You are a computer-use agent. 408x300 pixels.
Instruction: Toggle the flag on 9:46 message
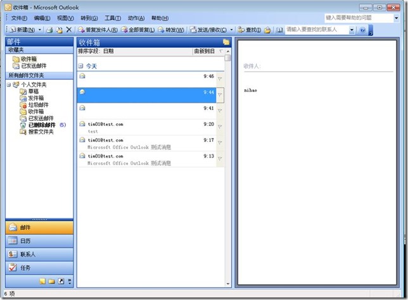[x=220, y=78]
